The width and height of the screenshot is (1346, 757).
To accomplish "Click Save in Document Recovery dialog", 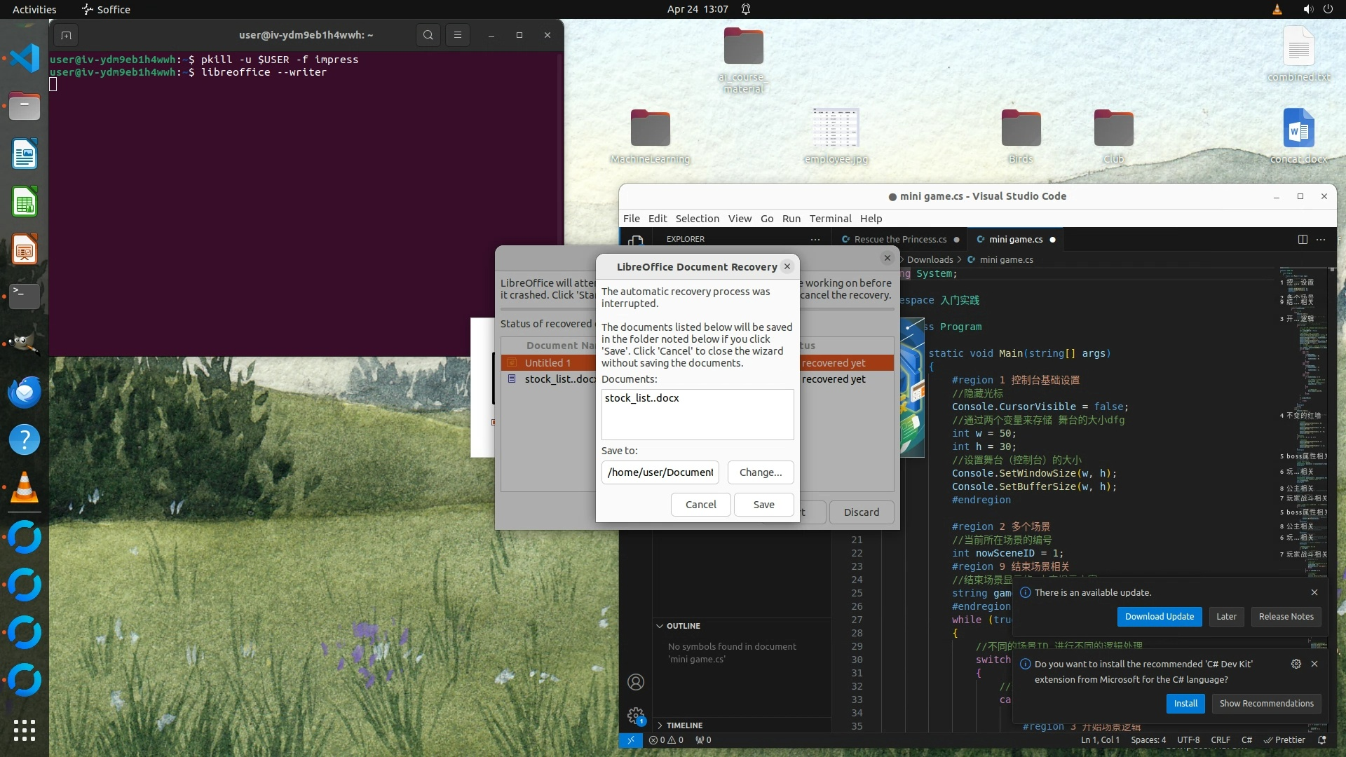I will point(763,505).
